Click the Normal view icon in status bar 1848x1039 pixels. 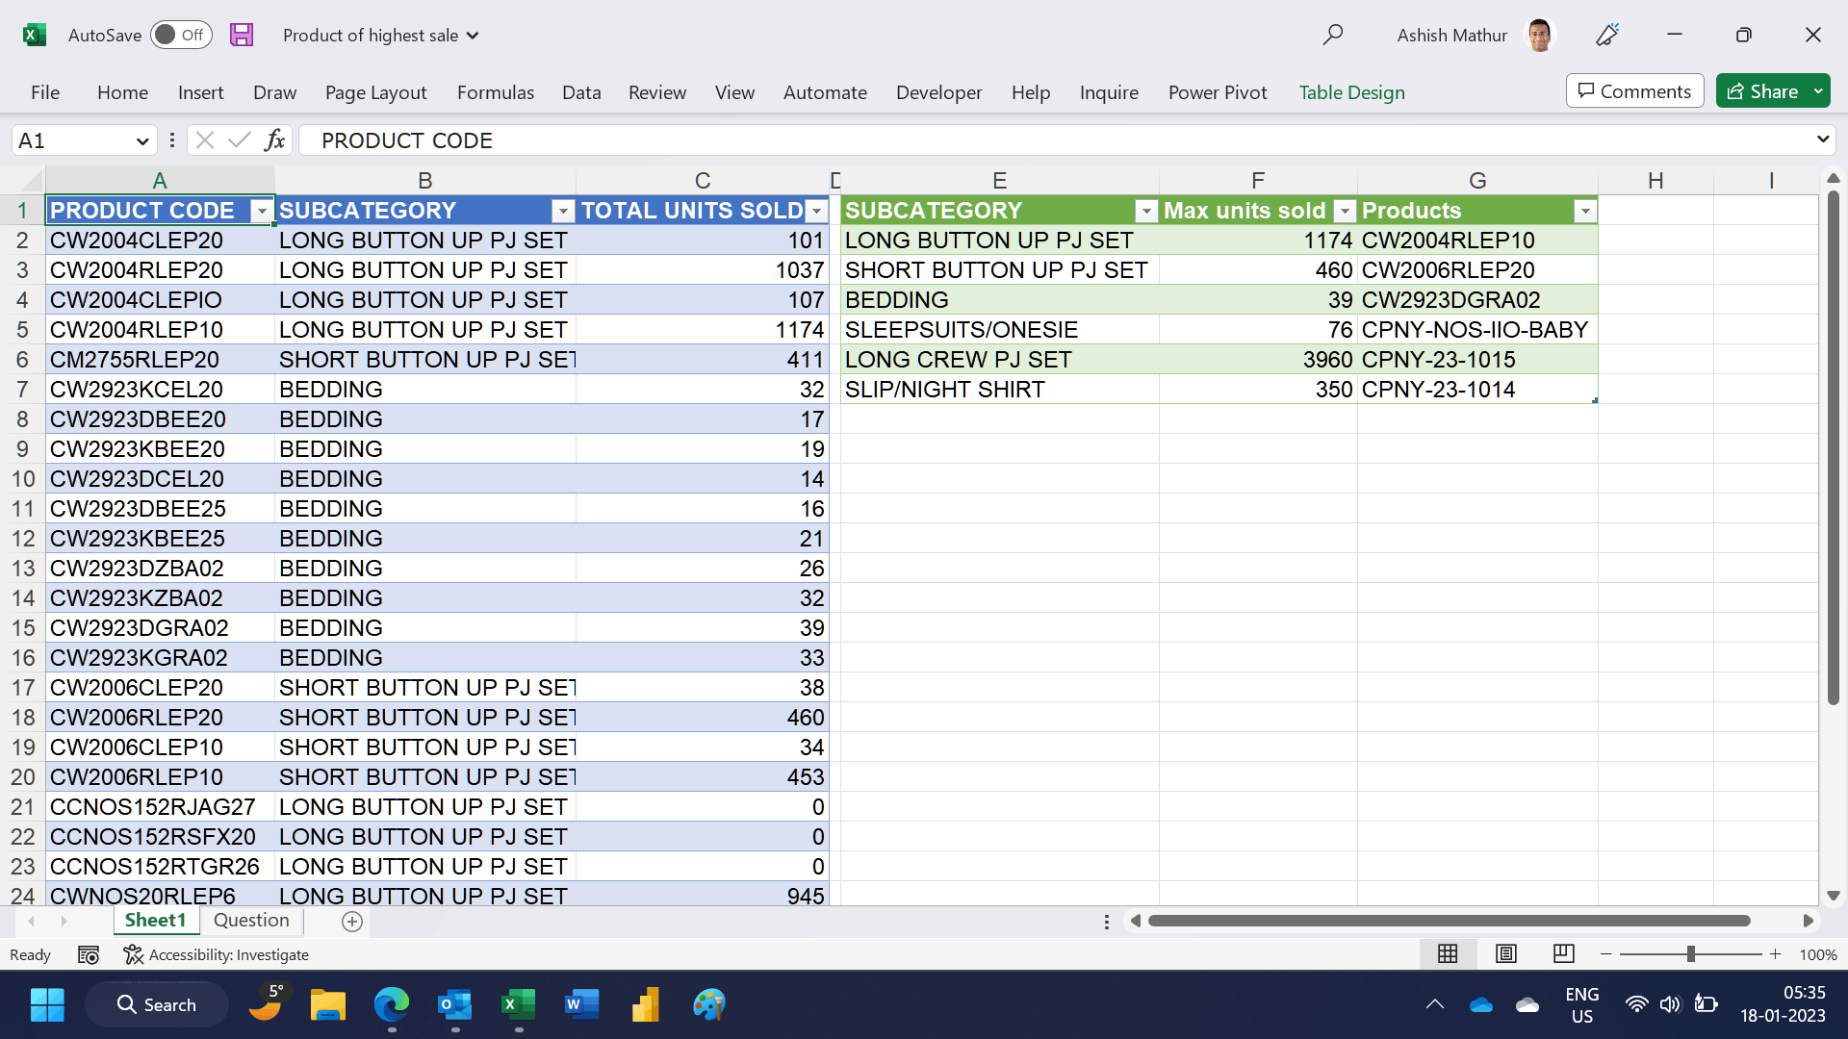click(x=1447, y=954)
